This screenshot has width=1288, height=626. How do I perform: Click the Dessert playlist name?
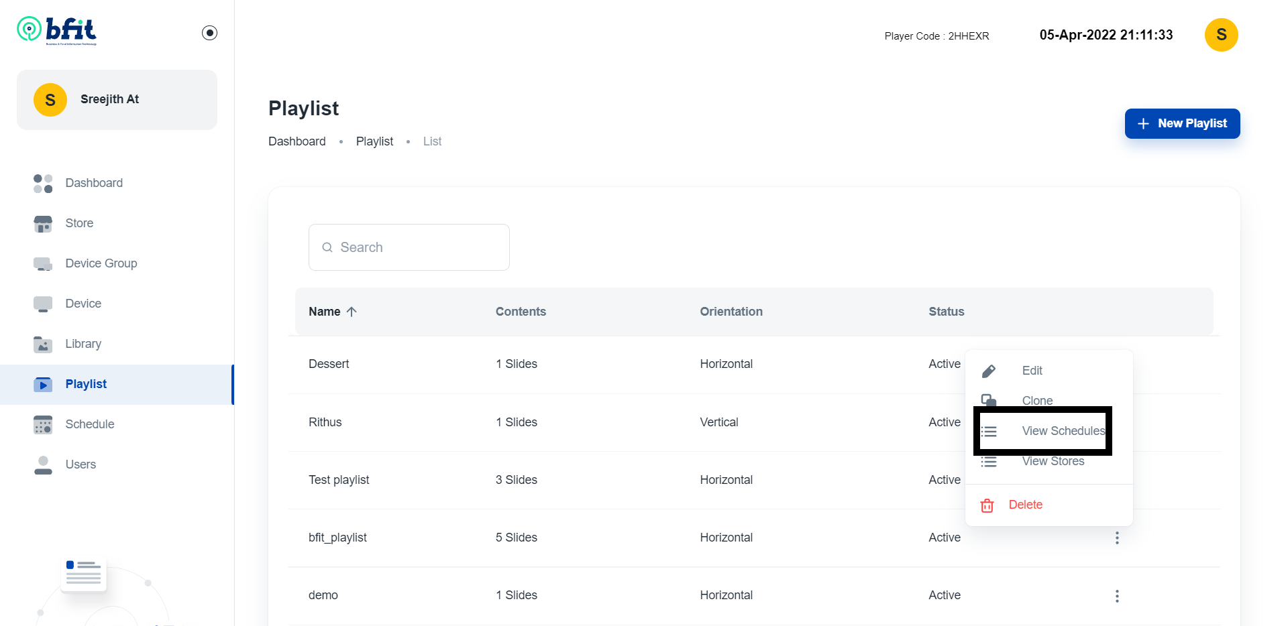coord(329,364)
